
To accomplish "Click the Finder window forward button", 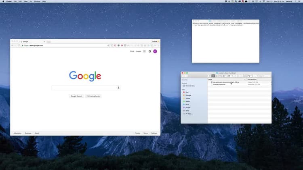I will tap(186, 76).
